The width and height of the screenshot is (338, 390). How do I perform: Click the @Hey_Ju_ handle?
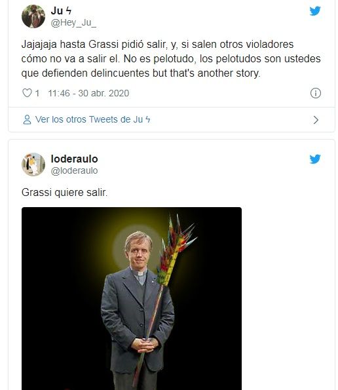coord(73,23)
